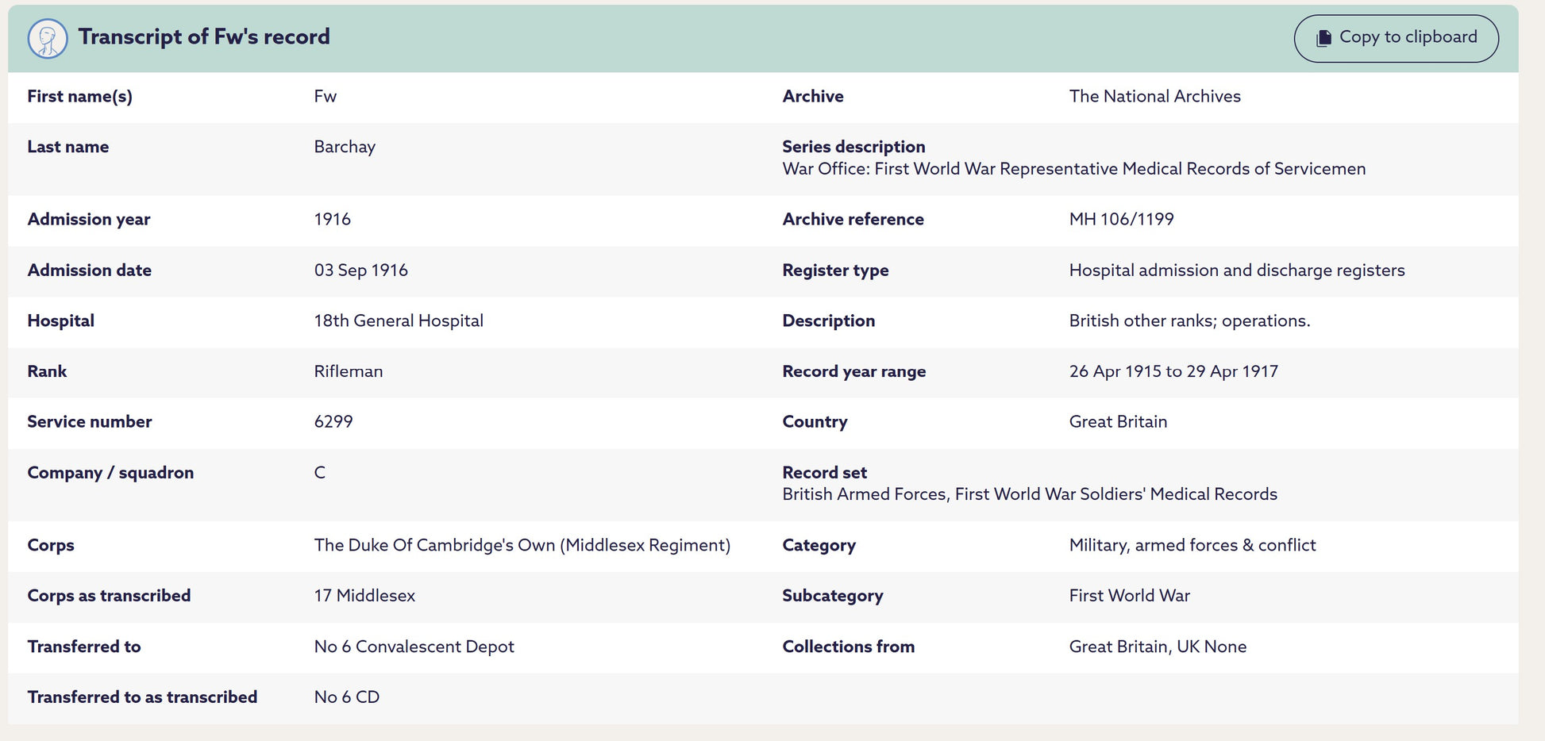Image resolution: width=1545 pixels, height=741 pixels.
Task: Click The National Archives archive value
Action: click(x=1154, y=96)
